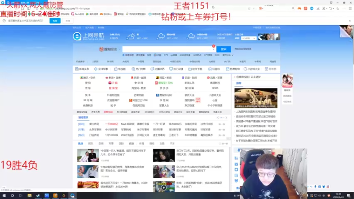Open the 腾讯·空间 link
Viewport: 354px width, 199px height.
[88, 78]
